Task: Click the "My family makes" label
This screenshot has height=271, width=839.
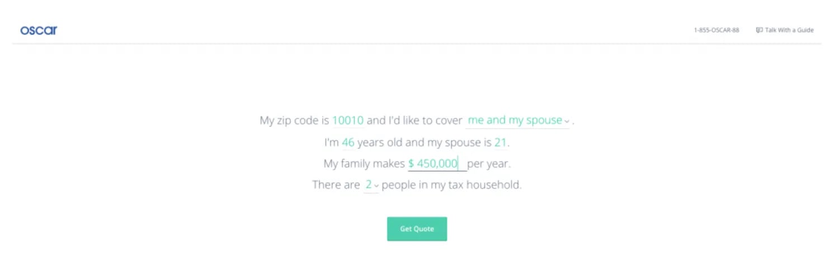Action: [364, 164]
